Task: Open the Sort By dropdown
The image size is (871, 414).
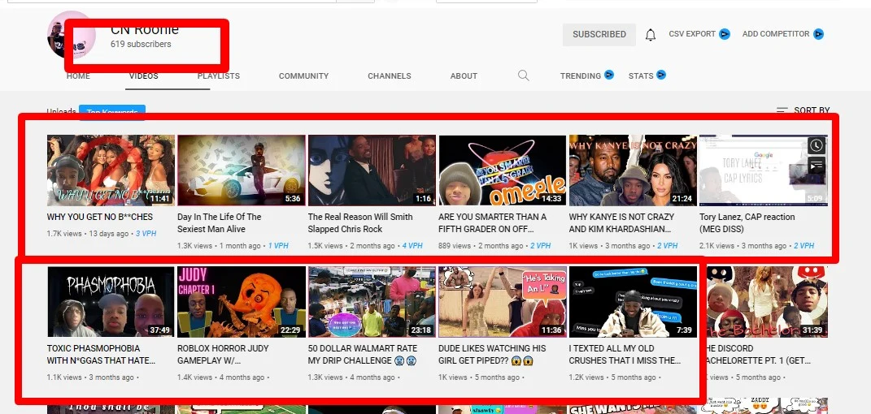Action: pyautogui.click(x=803, y=110)
